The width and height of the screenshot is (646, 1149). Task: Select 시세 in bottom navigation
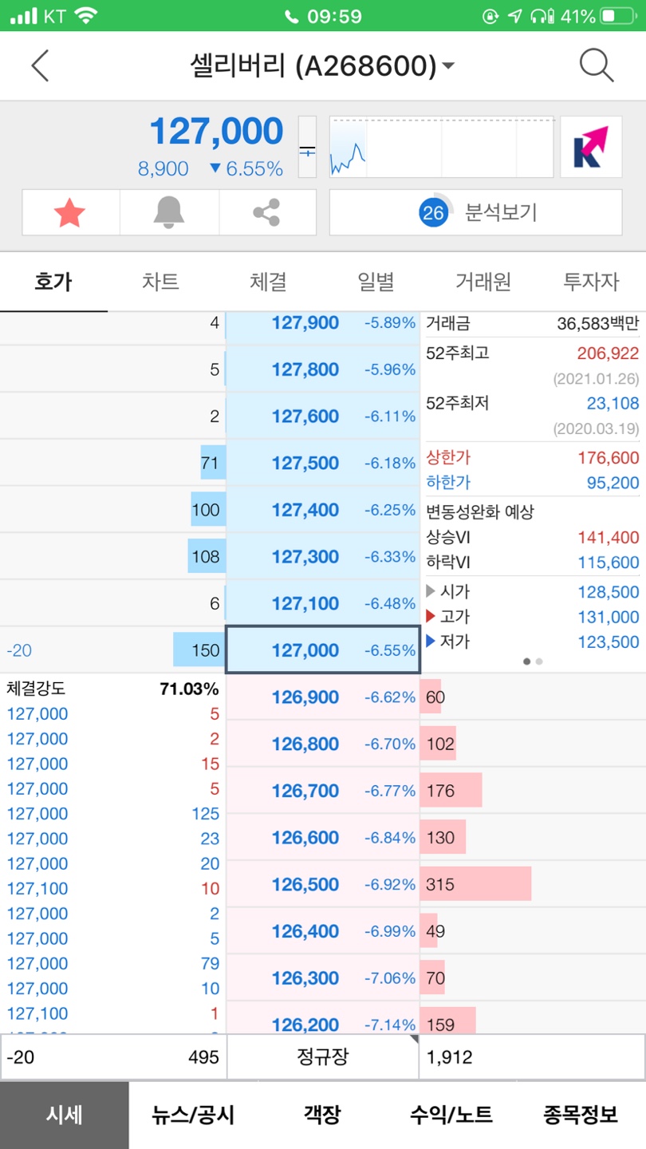click(x=64, y=1115)
